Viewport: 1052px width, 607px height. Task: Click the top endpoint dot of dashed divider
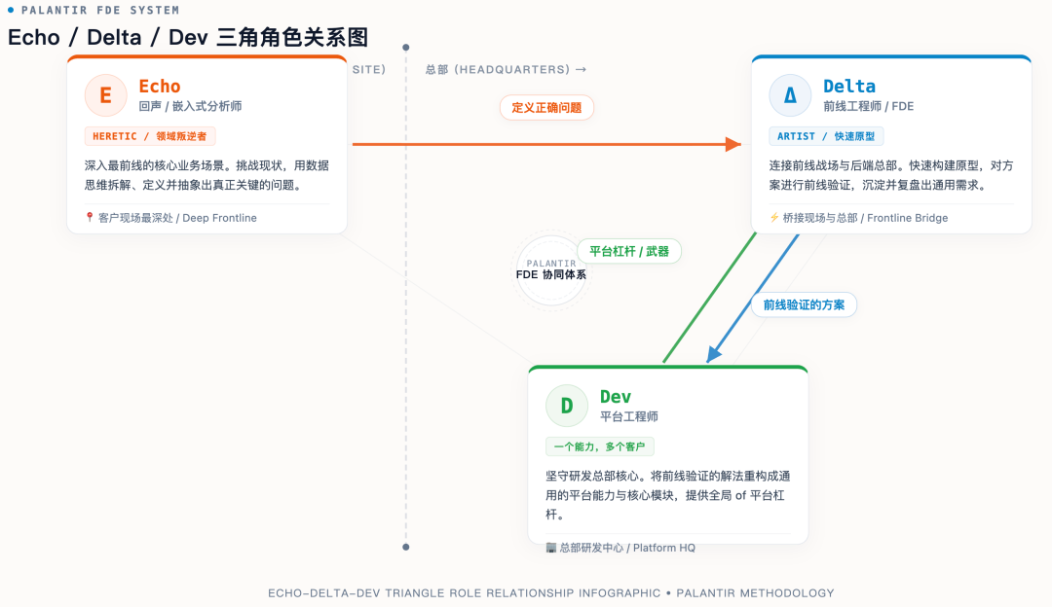[x=406, y=48]
